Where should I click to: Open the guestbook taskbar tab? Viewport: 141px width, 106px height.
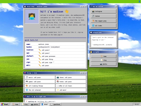tap(55, 104)
